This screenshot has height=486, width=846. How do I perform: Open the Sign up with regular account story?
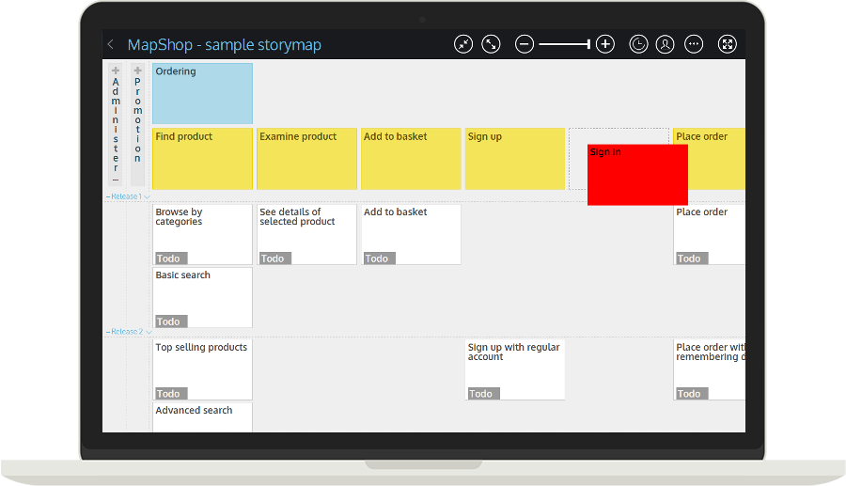pos(514,364)
